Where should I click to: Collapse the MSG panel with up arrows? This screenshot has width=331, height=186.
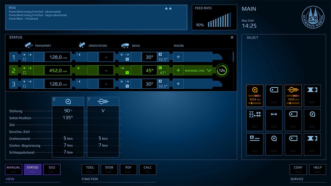click(x=168, y=8)
